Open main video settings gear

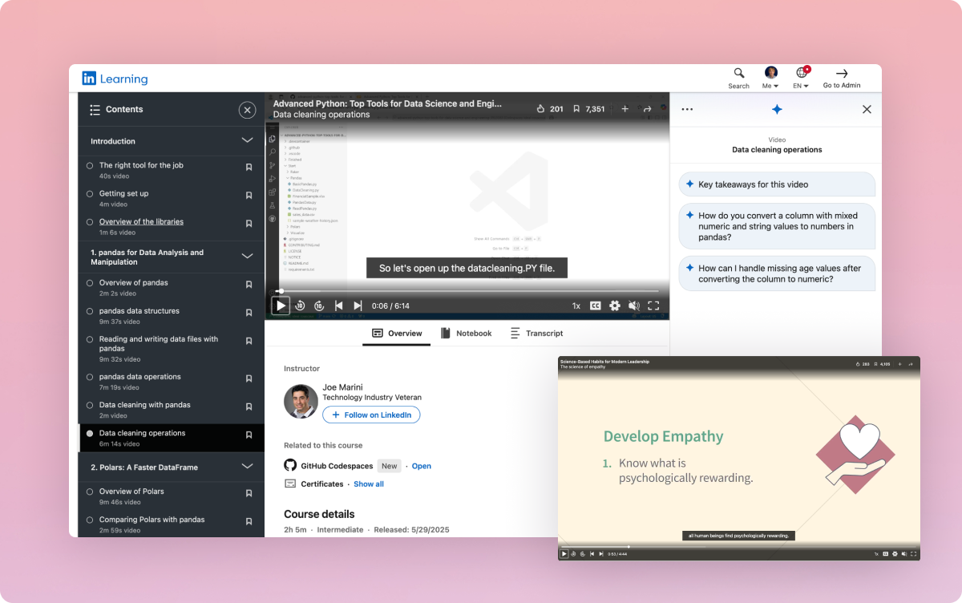[x=615, y=306]
